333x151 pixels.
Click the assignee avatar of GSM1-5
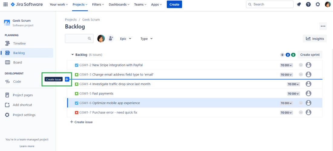(308, 93)
